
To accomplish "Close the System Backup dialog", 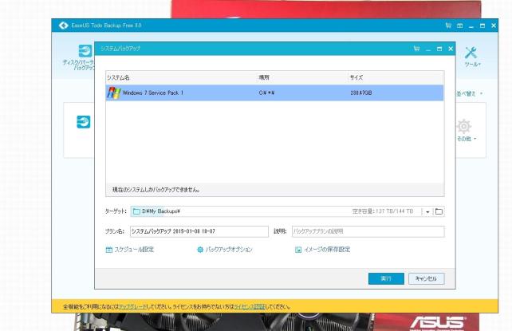I will (x=451, y=49).
